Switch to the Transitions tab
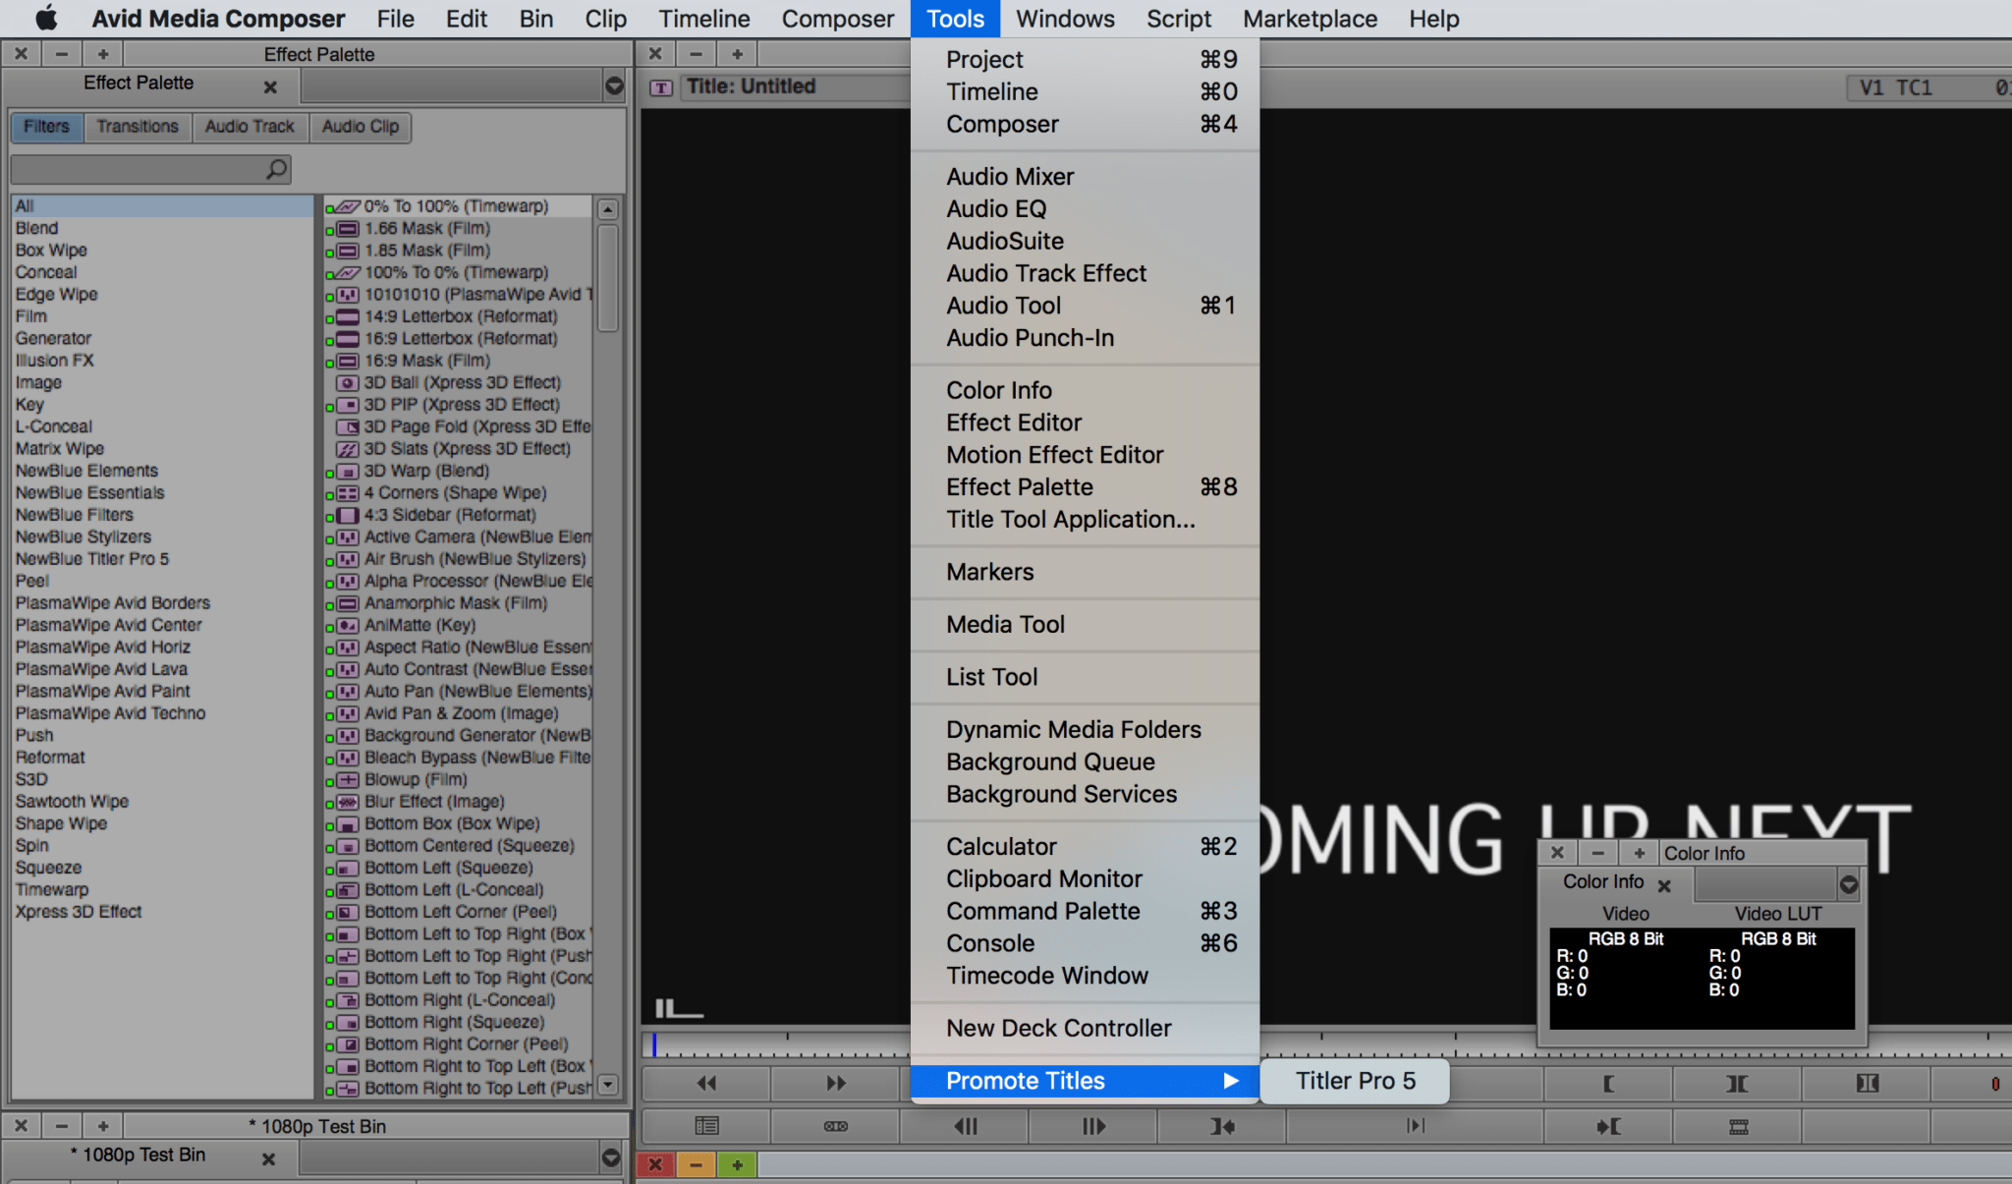This screenshot has height=1184, width=2012. click(138, 127)
